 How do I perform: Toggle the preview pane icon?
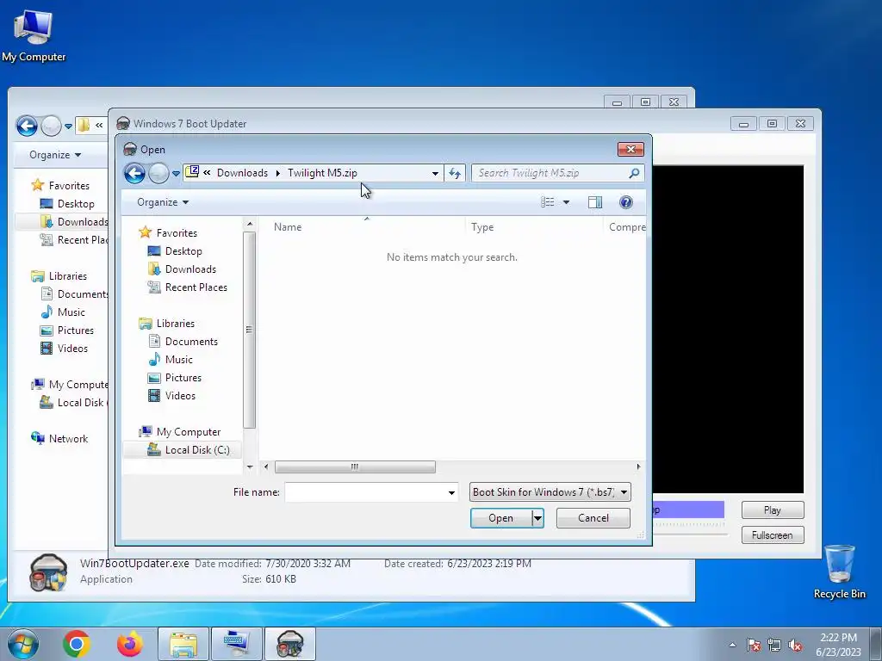click(595, 202)
